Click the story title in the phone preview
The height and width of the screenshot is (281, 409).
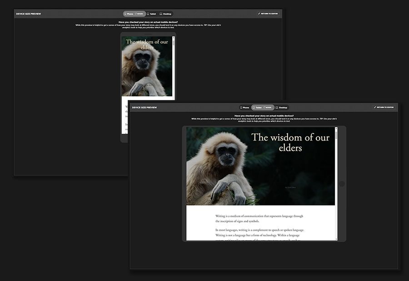pos(147,45)
